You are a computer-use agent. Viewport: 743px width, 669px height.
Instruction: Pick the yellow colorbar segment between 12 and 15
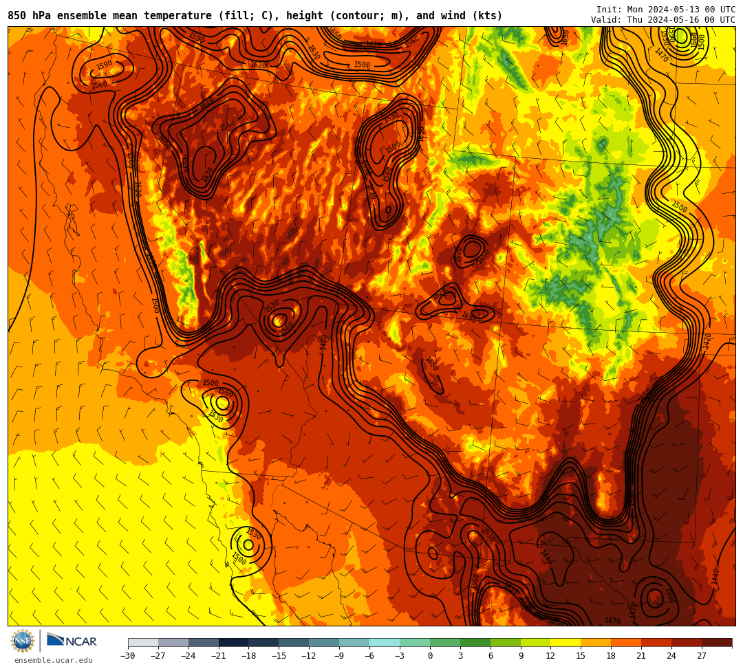[x=566, y=642]
